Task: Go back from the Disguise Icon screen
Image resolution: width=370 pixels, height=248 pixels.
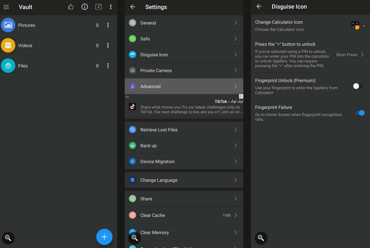Action: click(259, 7)
